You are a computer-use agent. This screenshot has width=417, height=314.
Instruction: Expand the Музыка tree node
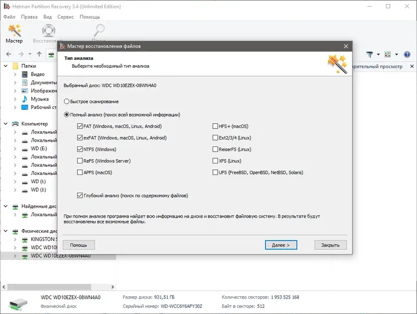[x=15, y=99]
